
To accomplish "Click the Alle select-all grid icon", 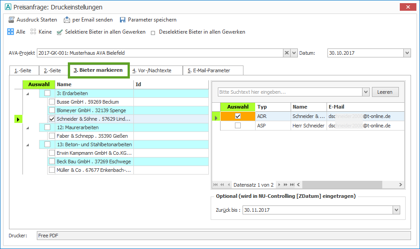I will click(x=10, y=32).
